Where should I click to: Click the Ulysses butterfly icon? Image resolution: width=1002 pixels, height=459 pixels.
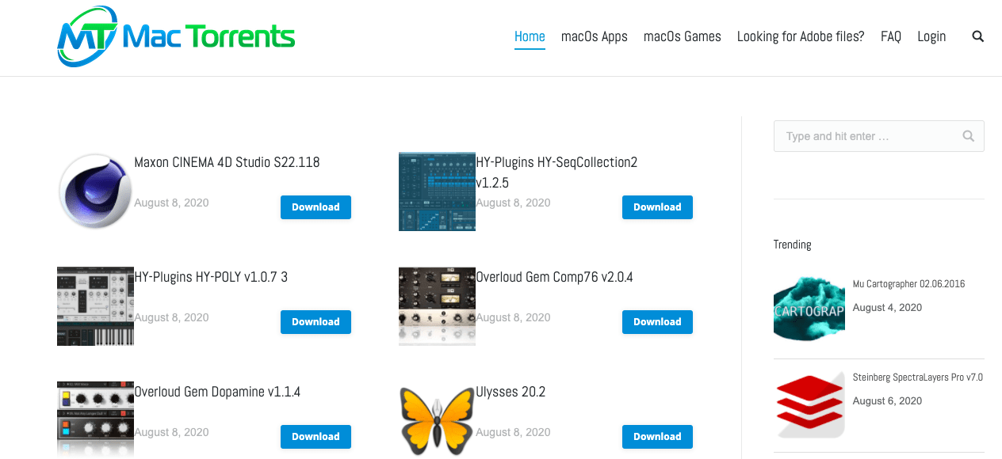click(x=437, y=419)
